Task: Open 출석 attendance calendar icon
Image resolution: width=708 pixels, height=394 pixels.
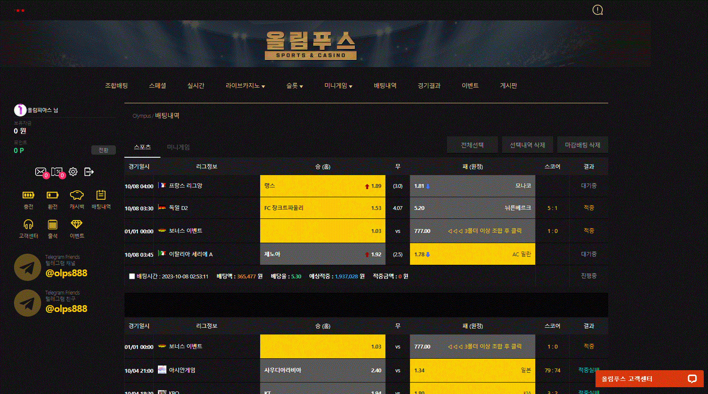Action: tap(53, 224)
